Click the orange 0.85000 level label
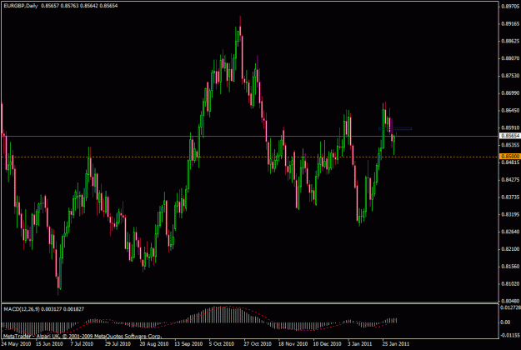 pos(510,156)
